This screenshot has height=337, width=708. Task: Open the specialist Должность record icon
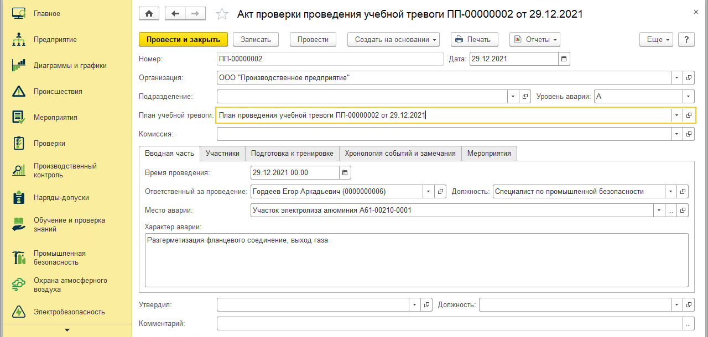(683, 192)
